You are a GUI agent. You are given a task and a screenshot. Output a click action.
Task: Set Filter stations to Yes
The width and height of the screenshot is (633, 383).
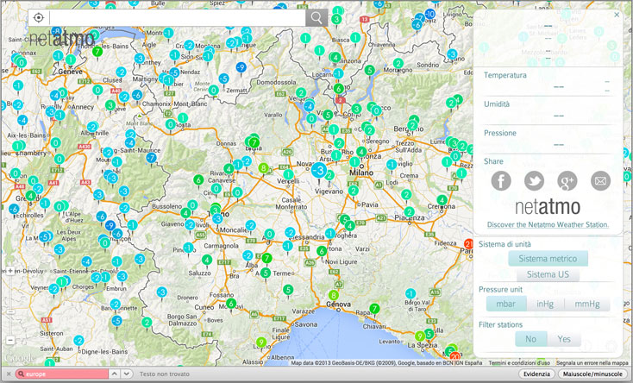564,339
